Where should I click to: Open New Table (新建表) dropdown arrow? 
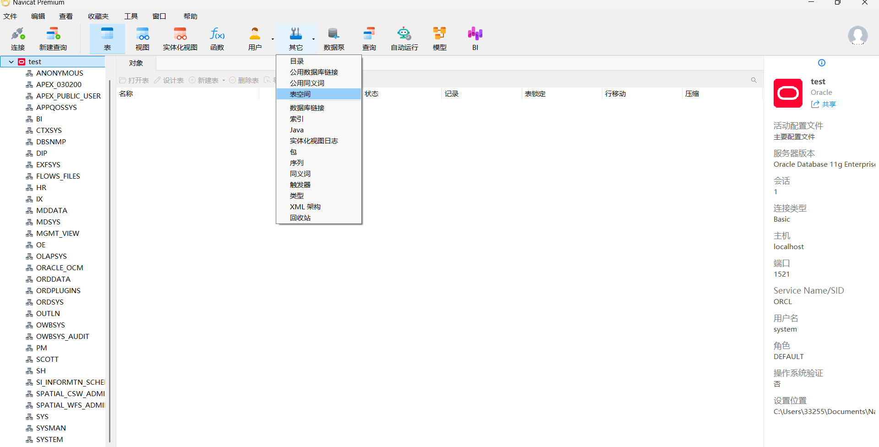pyautogui.click(x=224, y=81)
